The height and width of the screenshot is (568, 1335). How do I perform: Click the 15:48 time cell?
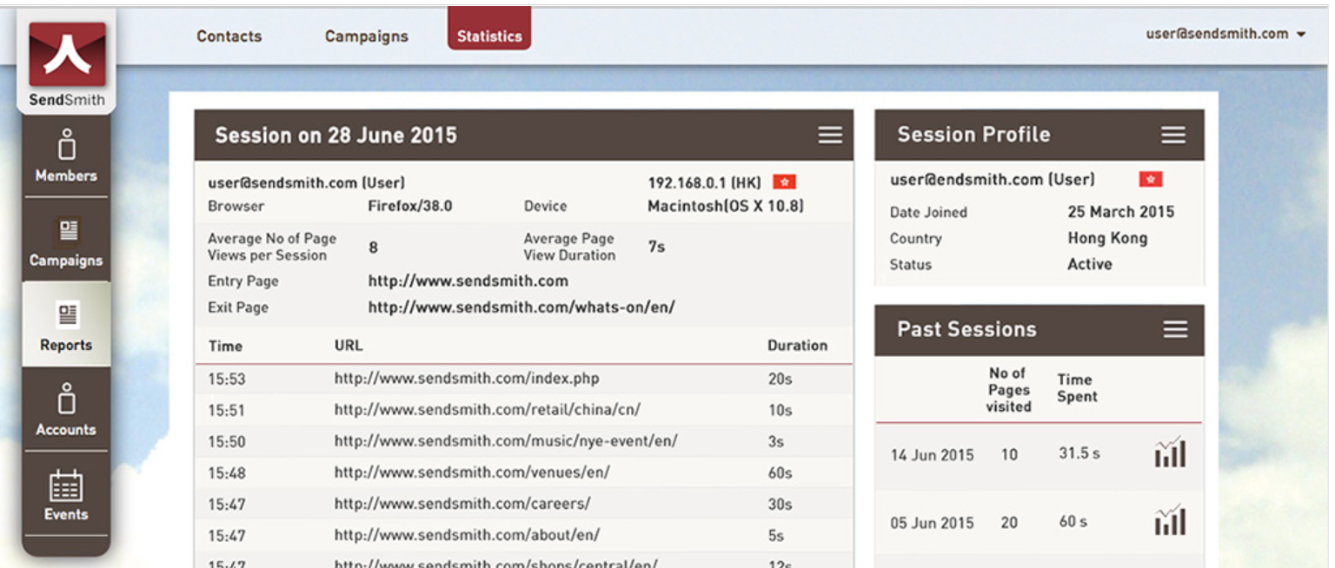pyautogui.click(x=226, y=473)
